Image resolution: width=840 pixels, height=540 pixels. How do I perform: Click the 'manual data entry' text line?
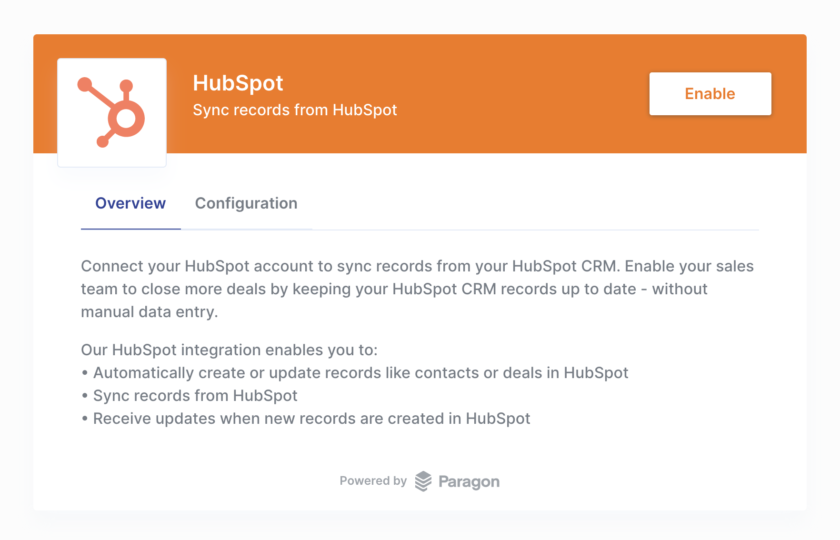pyautogui.click(x=150, y=312)
